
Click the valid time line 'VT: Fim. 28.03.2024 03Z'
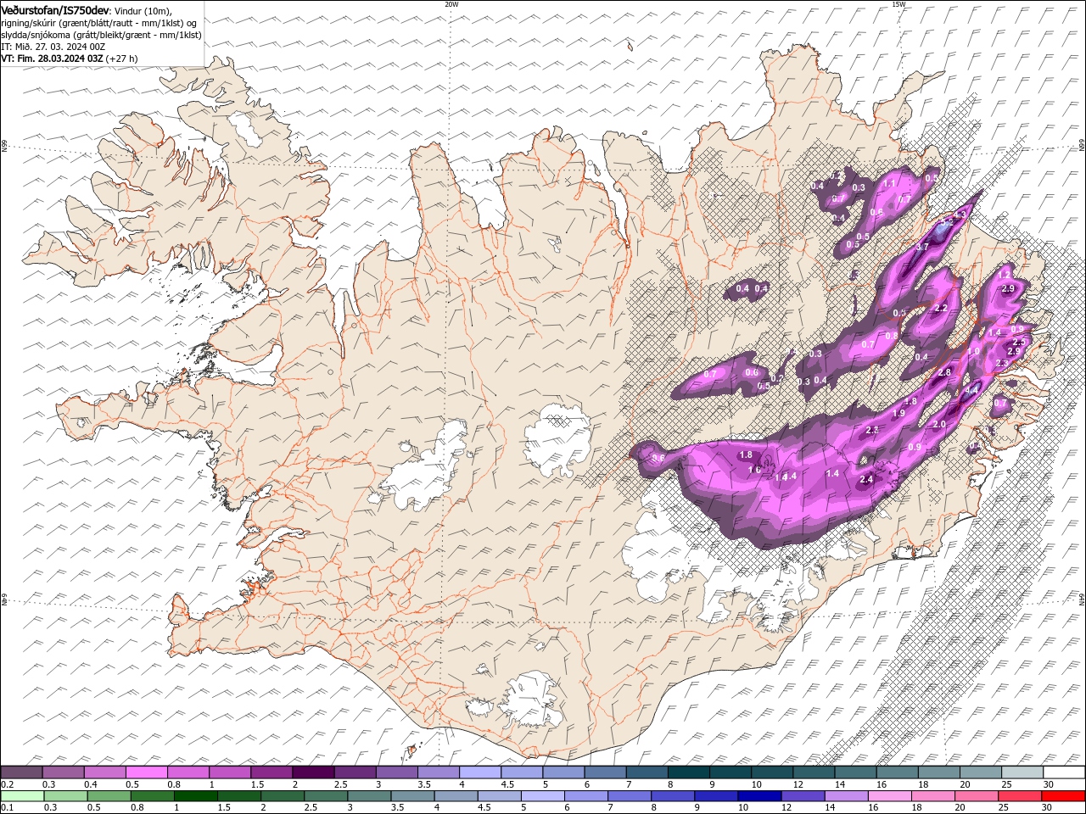pyautogui.click(x=52, y=59)
